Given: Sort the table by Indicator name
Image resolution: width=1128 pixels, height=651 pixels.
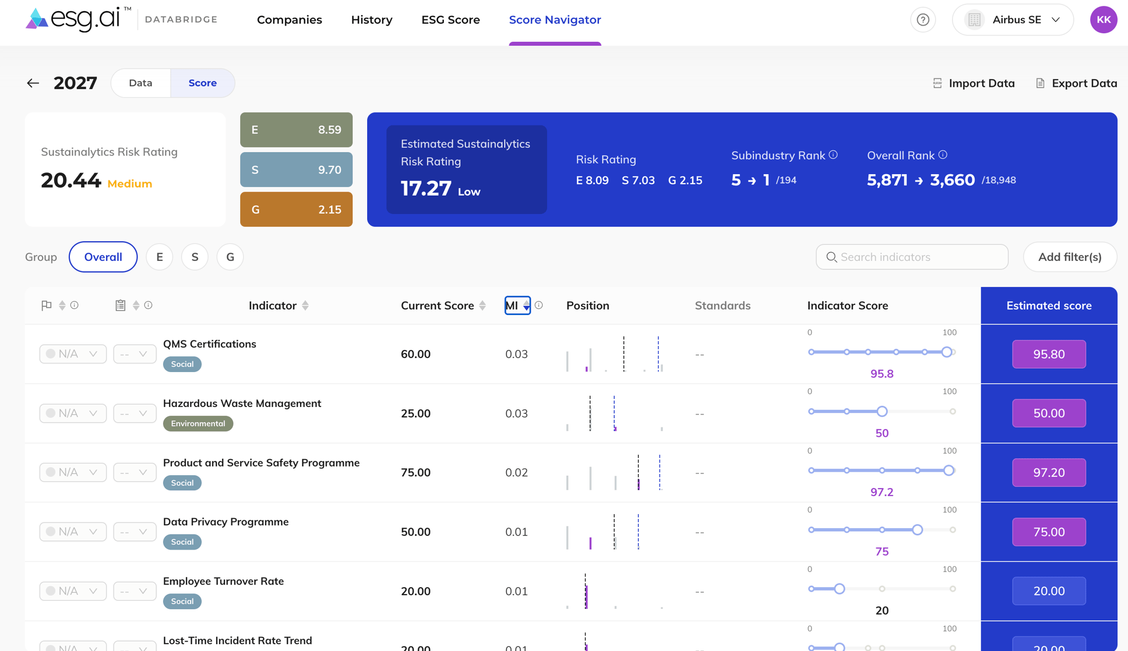Looking at the screenshot, I should [305, 305].
